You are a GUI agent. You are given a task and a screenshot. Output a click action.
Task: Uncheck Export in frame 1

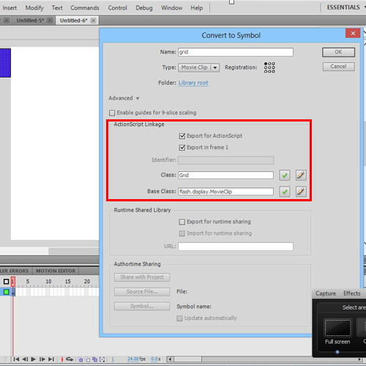pos(182,148)
